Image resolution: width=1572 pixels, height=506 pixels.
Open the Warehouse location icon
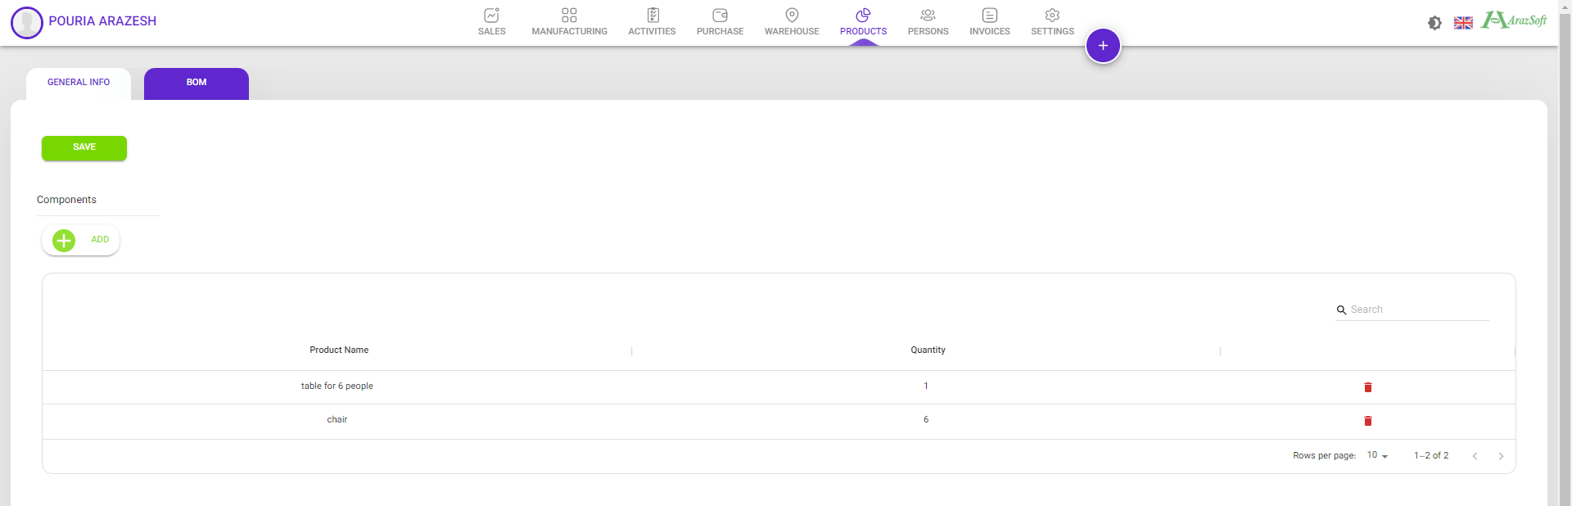(792, 16)
